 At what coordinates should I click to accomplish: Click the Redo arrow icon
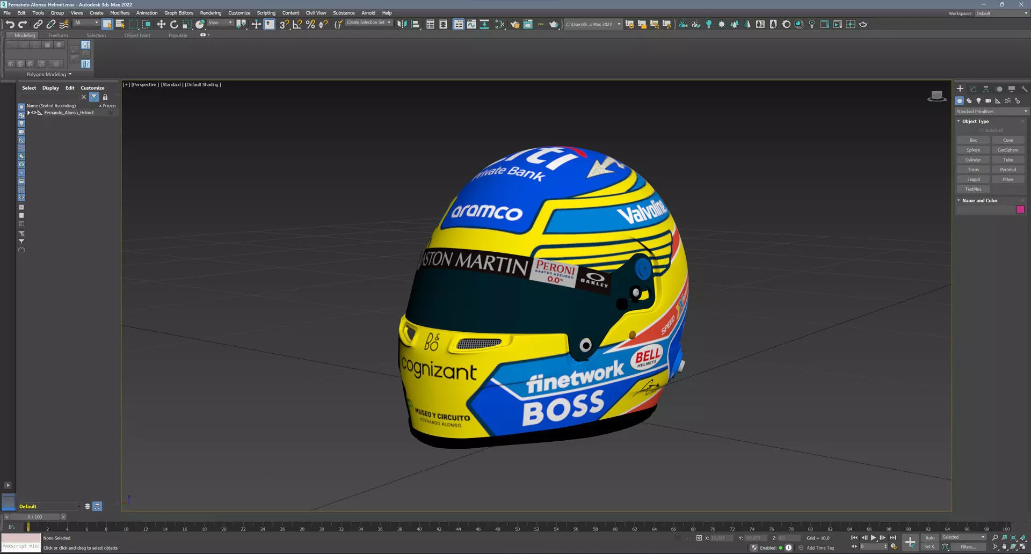[x=23, y=24]
